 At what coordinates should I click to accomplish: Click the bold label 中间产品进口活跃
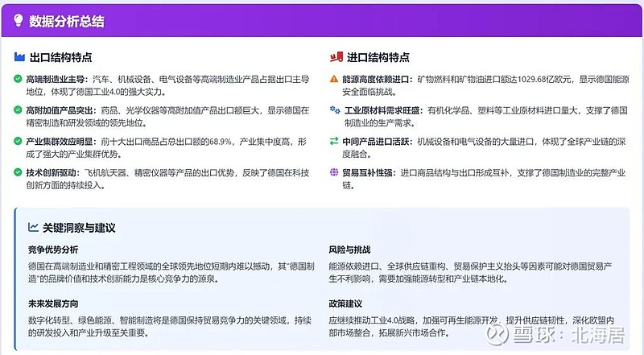[x=376, y=142]
